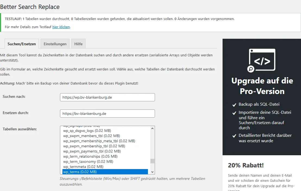Click the code window Pro-Version icon

(261, 60)
